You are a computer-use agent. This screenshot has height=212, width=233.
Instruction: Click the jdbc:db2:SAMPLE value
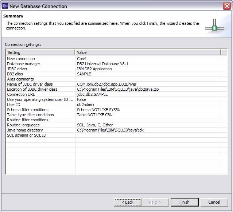pyautogui.click(x=92, y=94)
